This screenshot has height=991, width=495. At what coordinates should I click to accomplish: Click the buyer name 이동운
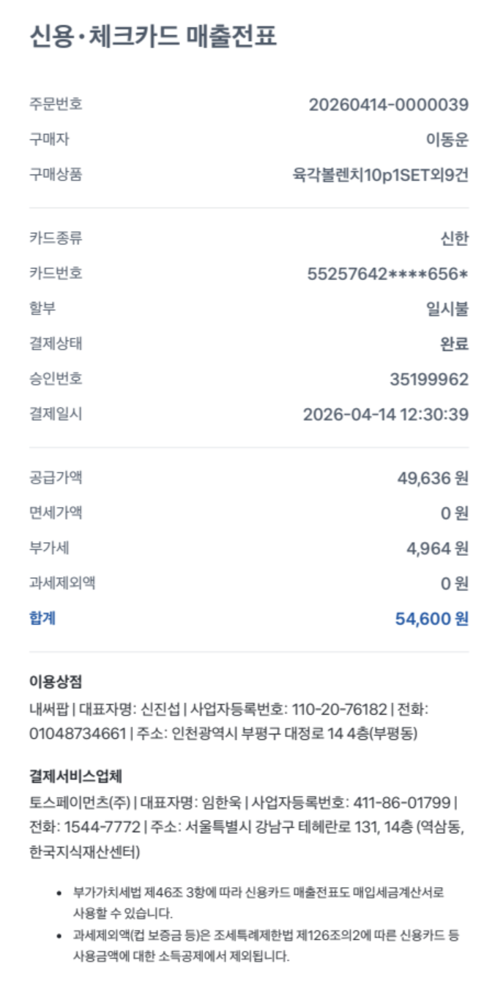point(447,140)
